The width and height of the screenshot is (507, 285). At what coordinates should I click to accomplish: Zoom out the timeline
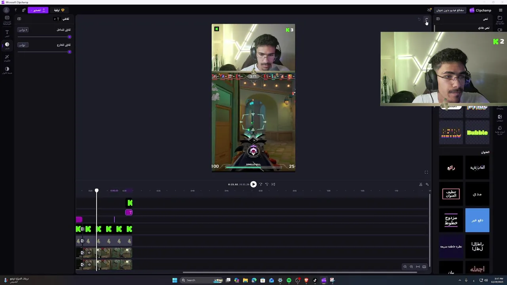[405, 267]
